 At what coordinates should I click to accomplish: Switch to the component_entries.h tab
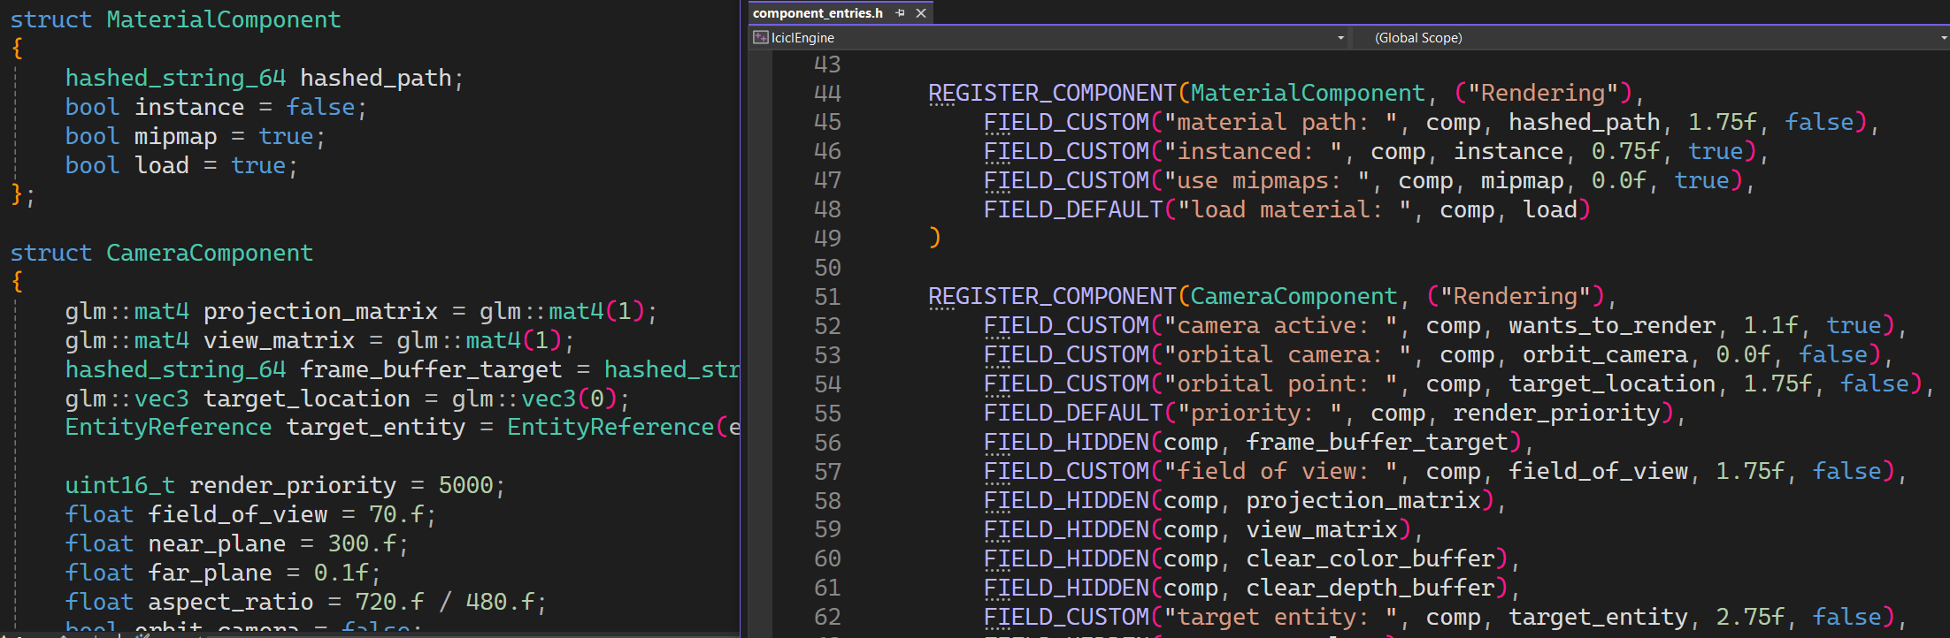click(818, 13)
